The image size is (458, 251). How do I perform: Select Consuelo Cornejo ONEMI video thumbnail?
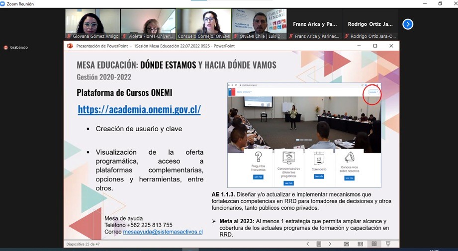(203, 24)
